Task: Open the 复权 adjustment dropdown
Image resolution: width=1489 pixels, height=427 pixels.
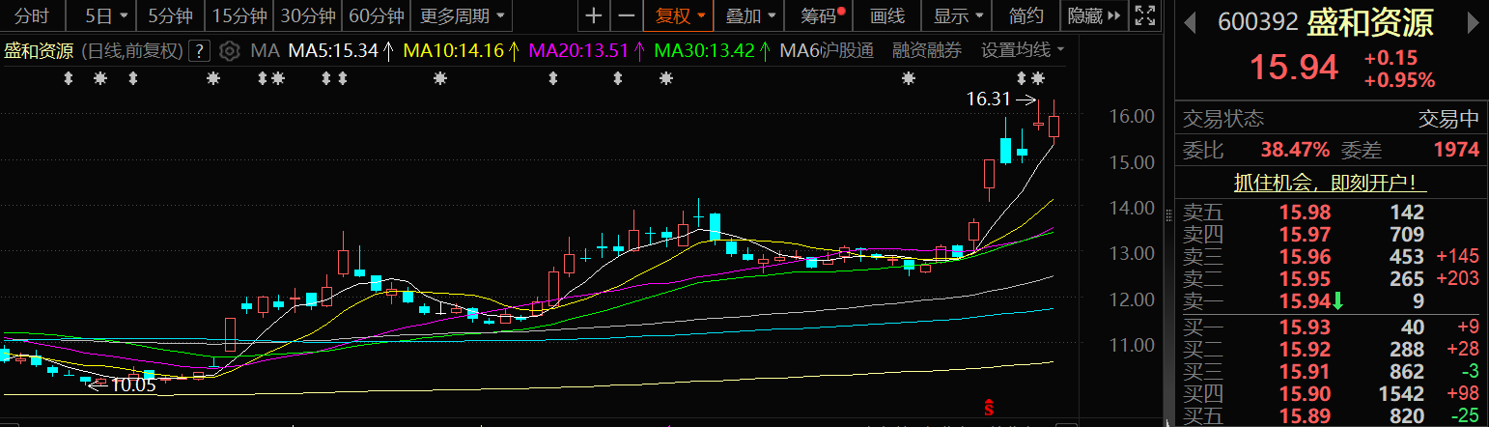Action: [680, 15]
